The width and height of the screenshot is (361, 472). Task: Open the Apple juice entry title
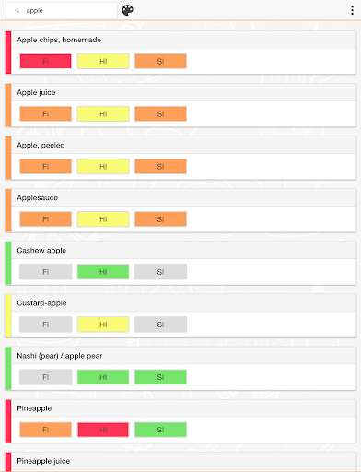(36, 92)
